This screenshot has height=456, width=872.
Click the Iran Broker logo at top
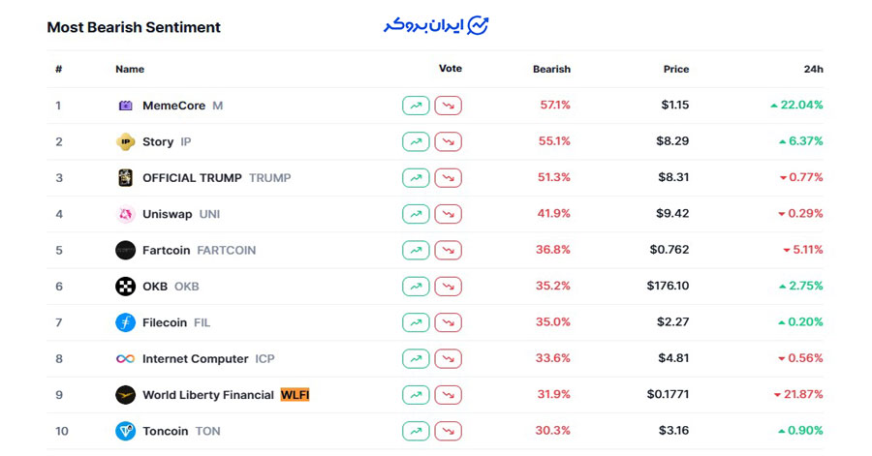[435, 25]
